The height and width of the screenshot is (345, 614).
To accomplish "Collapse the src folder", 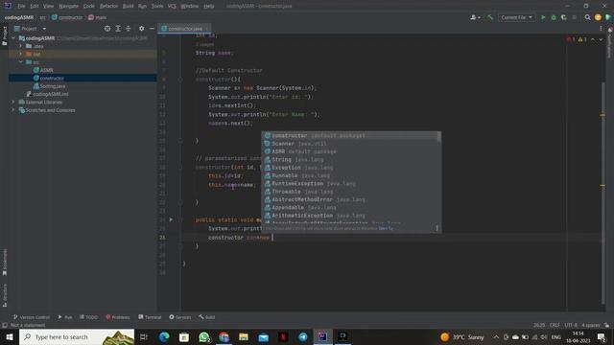I will point(21,62).
